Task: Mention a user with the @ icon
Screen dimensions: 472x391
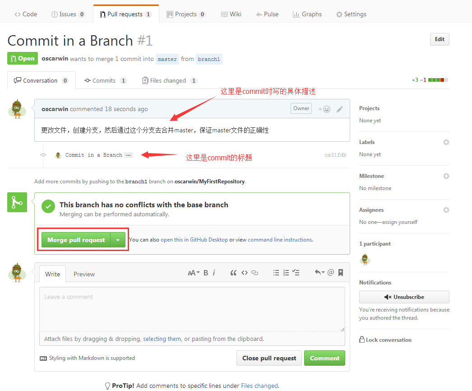Action: pyautogui.click(x=330, y=272)
